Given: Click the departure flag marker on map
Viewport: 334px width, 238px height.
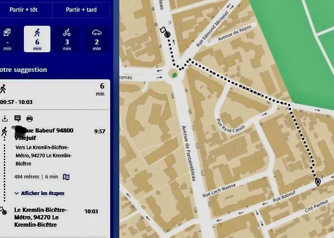Looking at the screenshot, I should click(x=165, y=32).
